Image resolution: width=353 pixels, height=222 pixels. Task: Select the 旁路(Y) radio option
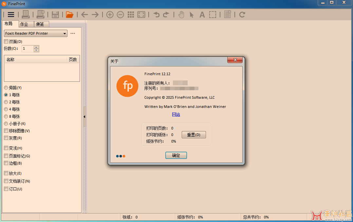point(6,88)
